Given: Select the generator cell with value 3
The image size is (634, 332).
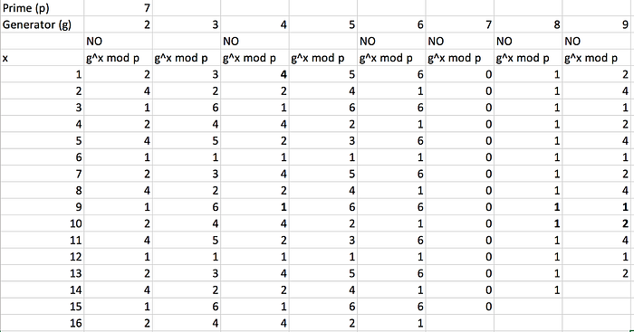Looking at the screenshot, I should click(187, 24).
